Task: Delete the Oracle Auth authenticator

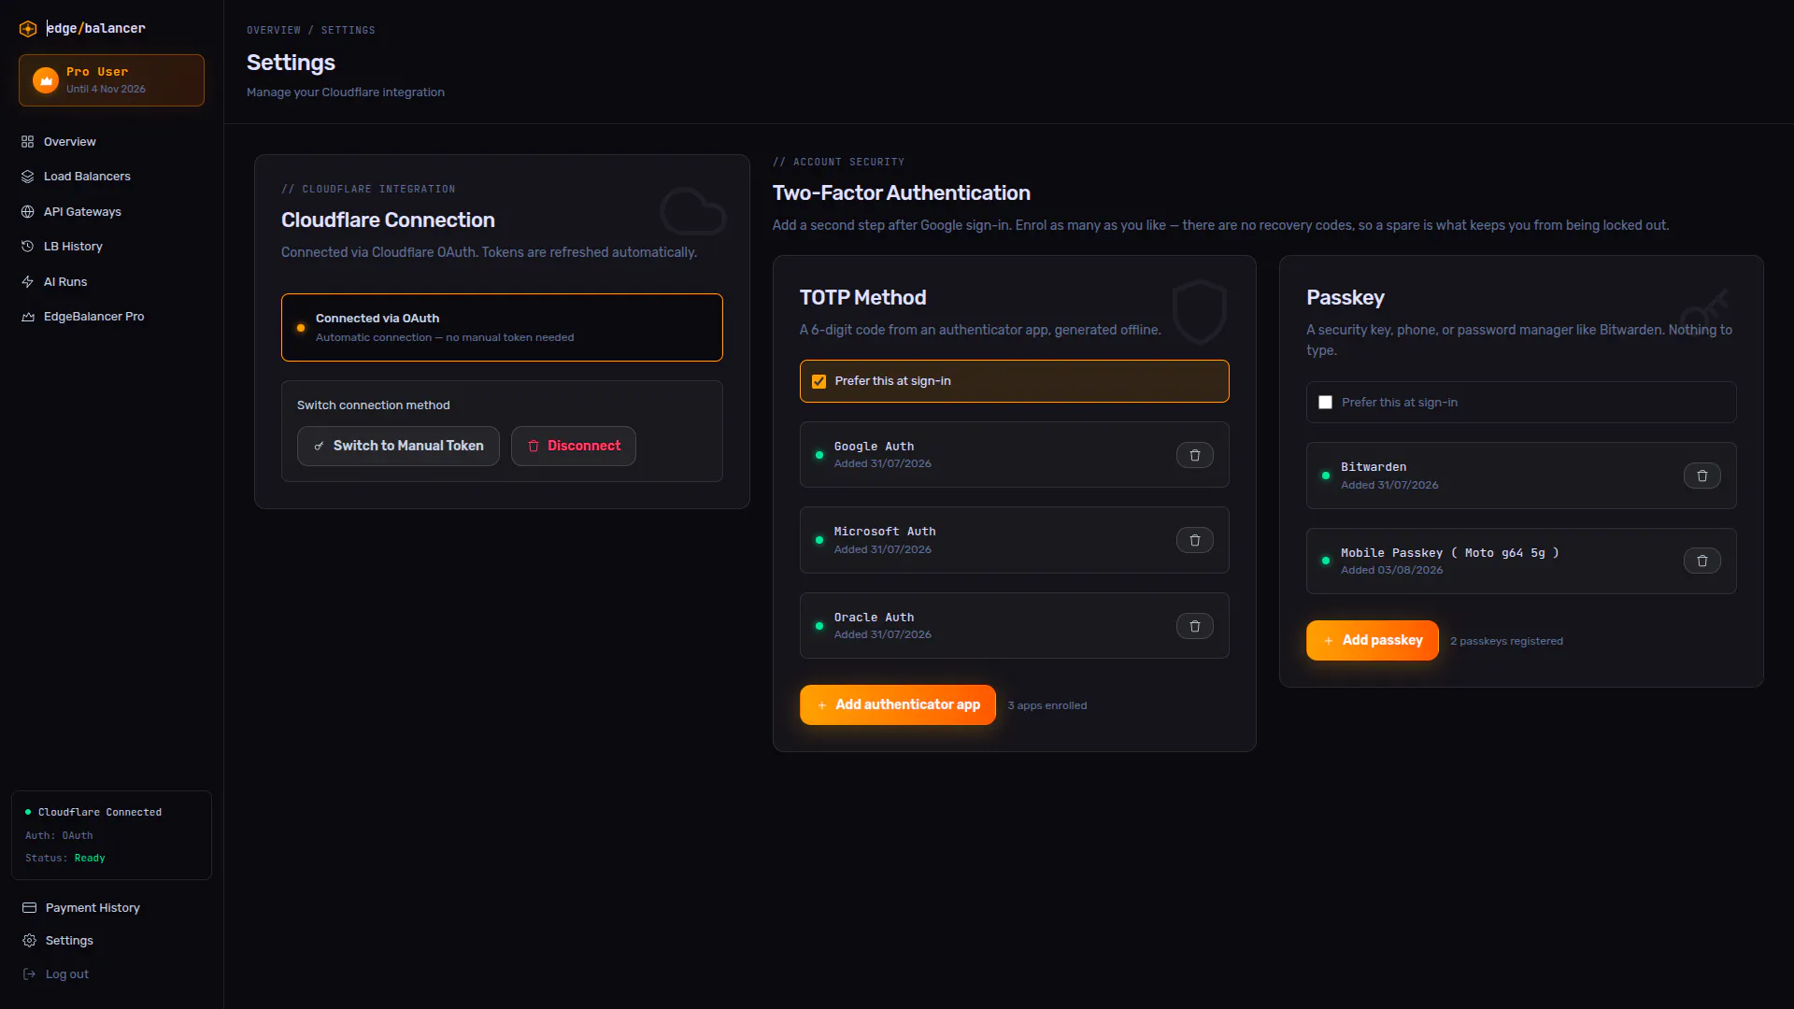Action: [1194, 627]
